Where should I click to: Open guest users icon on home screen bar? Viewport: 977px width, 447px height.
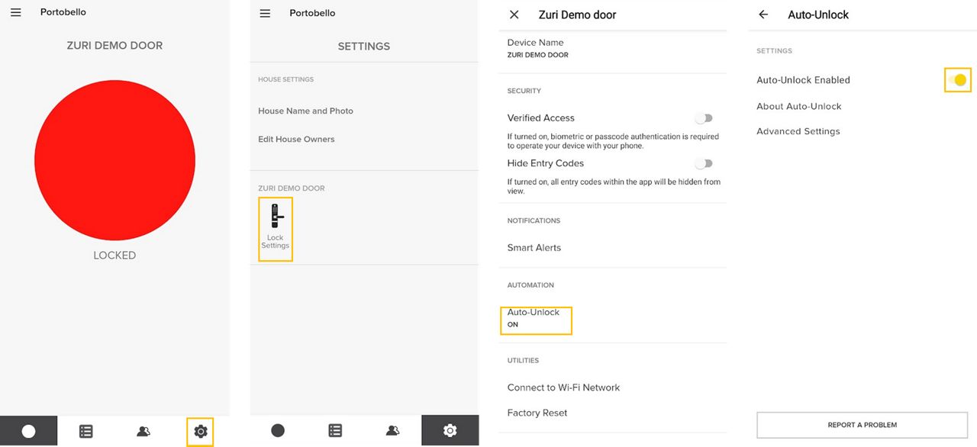pos(143,432)
